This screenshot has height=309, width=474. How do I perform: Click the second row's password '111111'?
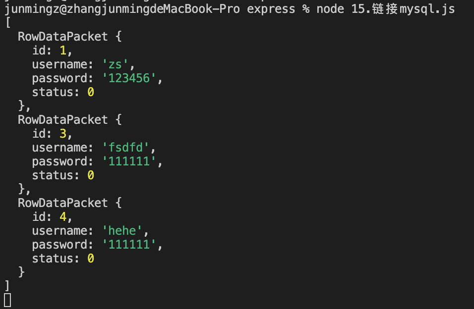click(x=129, y=161)
